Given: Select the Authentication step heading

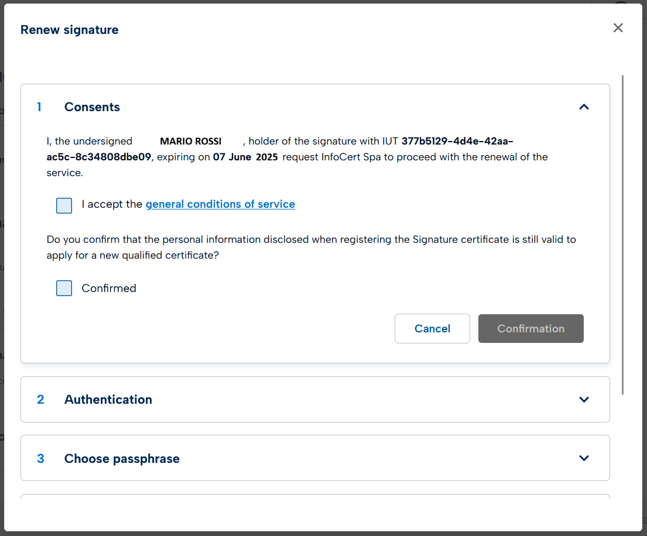Looking at the screenshot, I should coord(108,400).
